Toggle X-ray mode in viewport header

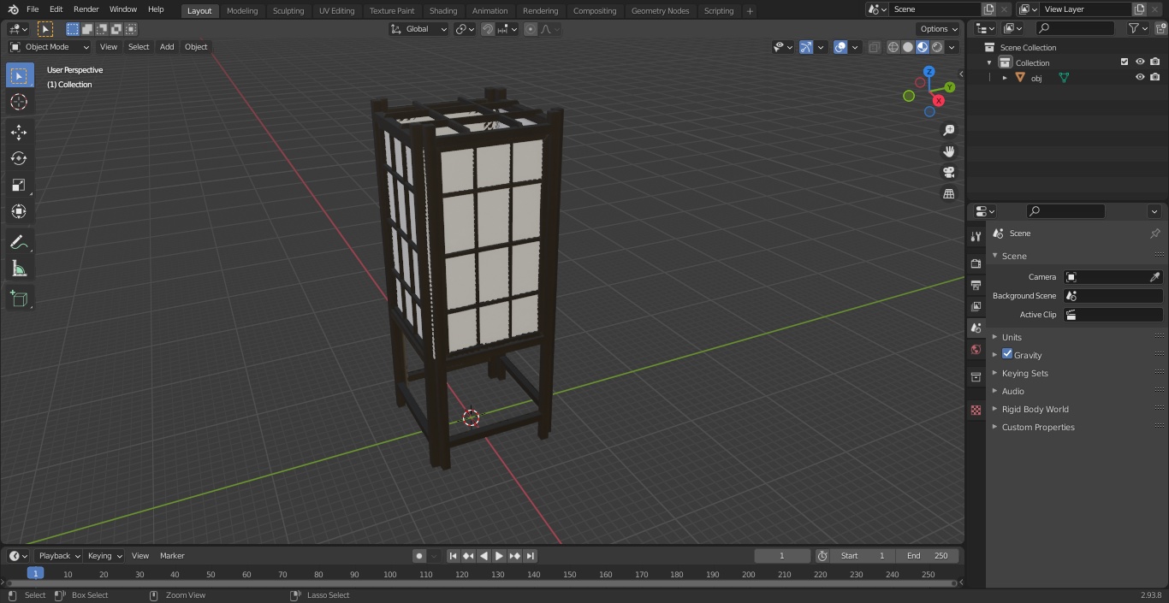pyautogui.click(x=874, y=47)
